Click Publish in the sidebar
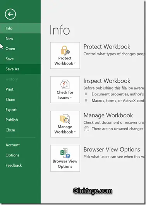This screenshot has height=205, width=146. tap(20, 120)
